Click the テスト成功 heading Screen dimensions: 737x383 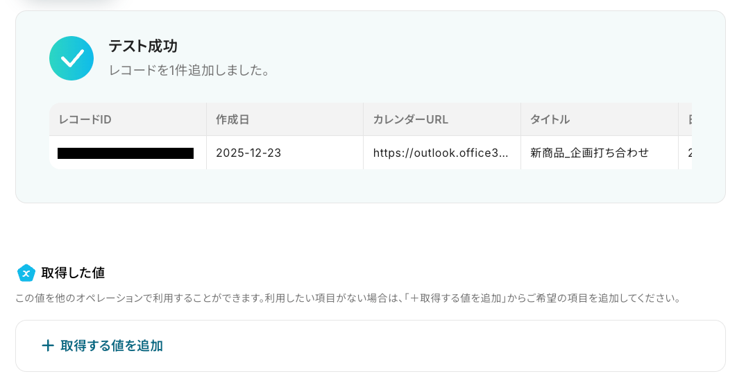pyautogui.click(x=143, y=46)
